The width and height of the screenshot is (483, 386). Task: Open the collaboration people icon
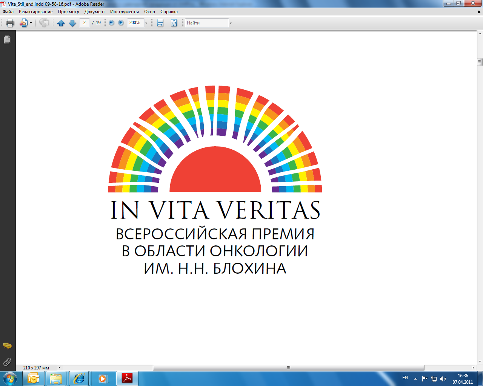point(23,23)
